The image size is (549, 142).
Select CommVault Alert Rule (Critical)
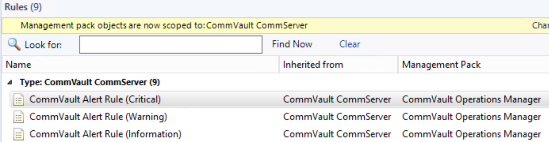tap(95, 99)
